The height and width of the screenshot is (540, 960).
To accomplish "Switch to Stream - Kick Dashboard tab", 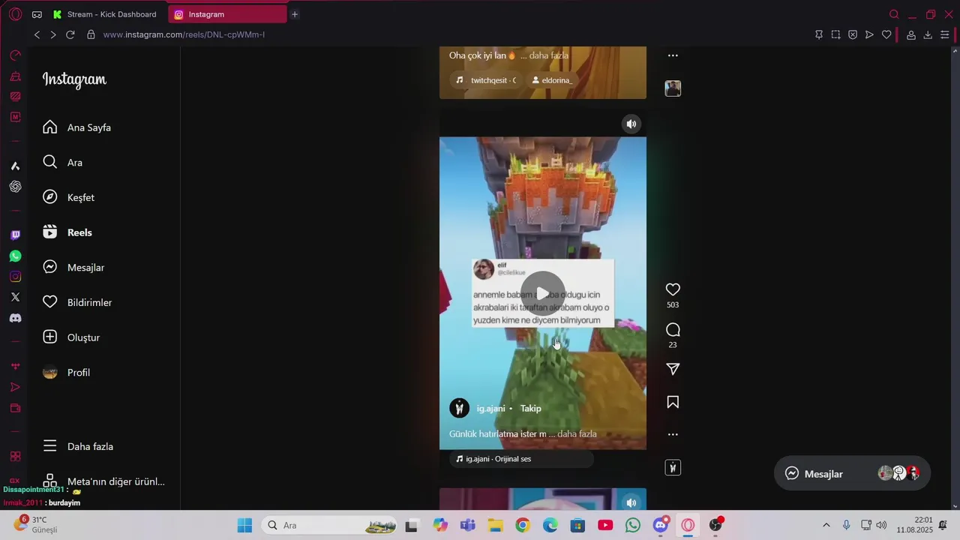I will 107,14.
